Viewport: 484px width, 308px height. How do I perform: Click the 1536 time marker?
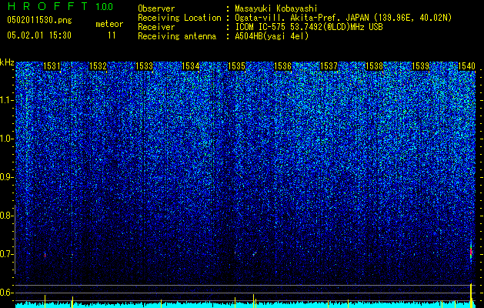(282, 65)
